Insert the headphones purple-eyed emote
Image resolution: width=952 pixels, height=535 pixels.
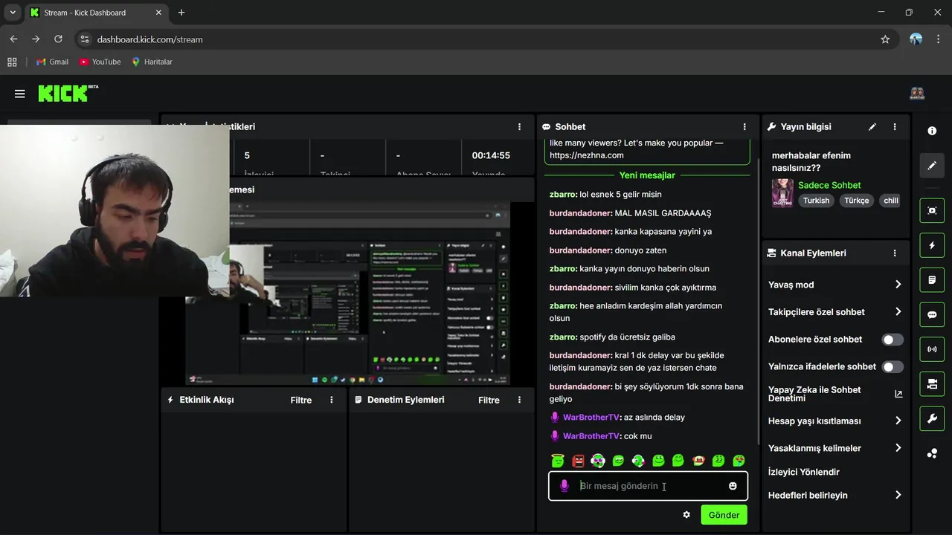[x=598, y=461]
